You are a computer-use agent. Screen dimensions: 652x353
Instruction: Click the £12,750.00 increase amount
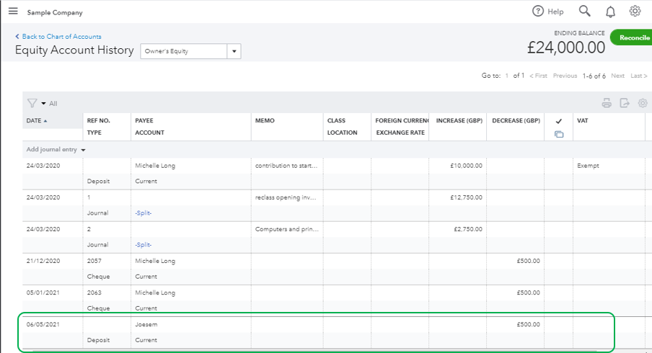tap(466, 197)
